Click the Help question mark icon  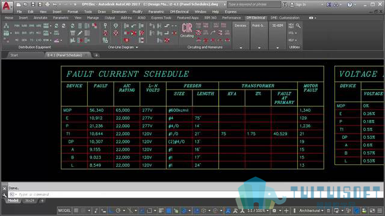[x=350, y=4]
